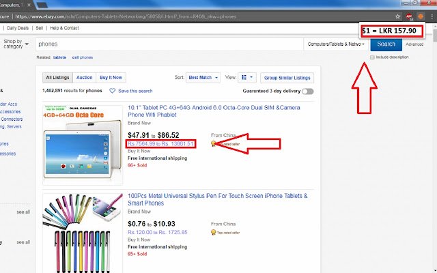
Task: Open the Advanced search link
Action: pos(414,44)
